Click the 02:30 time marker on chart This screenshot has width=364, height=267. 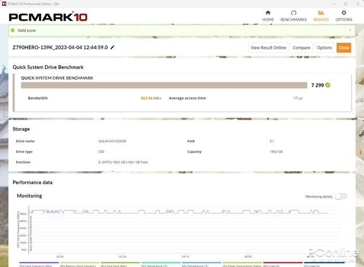[x=123, y=257]
